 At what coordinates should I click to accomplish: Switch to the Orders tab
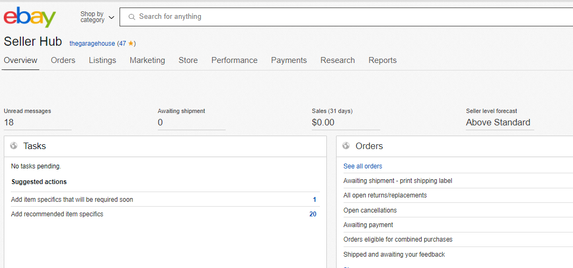pyautogui.click(x=63, y=60)
